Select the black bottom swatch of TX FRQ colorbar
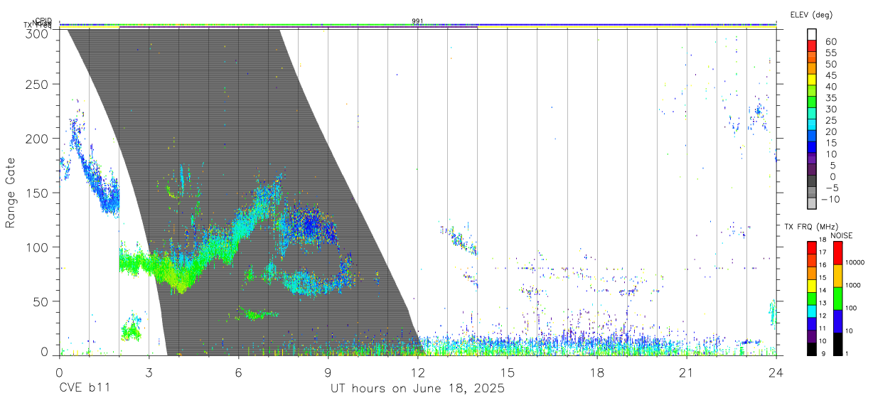Screen dimensions: 873x403 pyautogui.click(x=811, y=348)
